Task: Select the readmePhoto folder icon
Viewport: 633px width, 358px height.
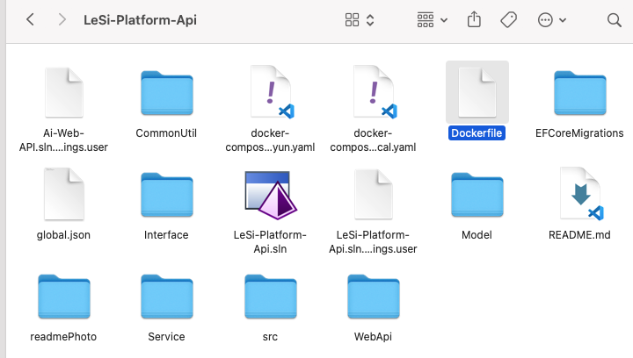Action: pyautogui.click(x=64, y=297)
